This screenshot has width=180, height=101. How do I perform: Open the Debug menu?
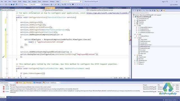pyautogui.click(x=25, y=2)
